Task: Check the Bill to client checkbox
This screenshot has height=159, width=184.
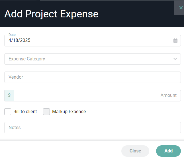Action: [x=8, y=112]
